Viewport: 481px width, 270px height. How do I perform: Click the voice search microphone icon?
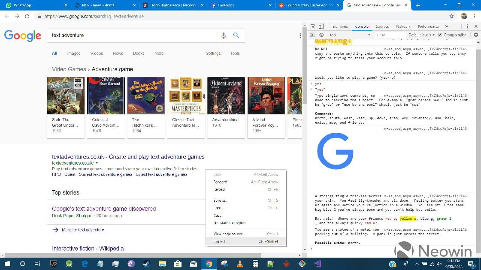click(224, 35)
